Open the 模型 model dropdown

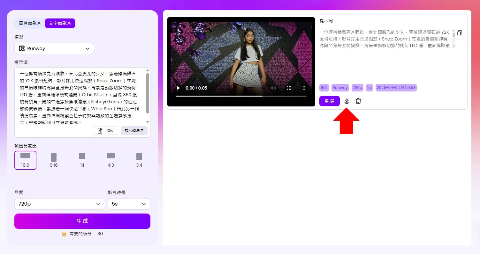pyautogui.click(x=54, y=48)
